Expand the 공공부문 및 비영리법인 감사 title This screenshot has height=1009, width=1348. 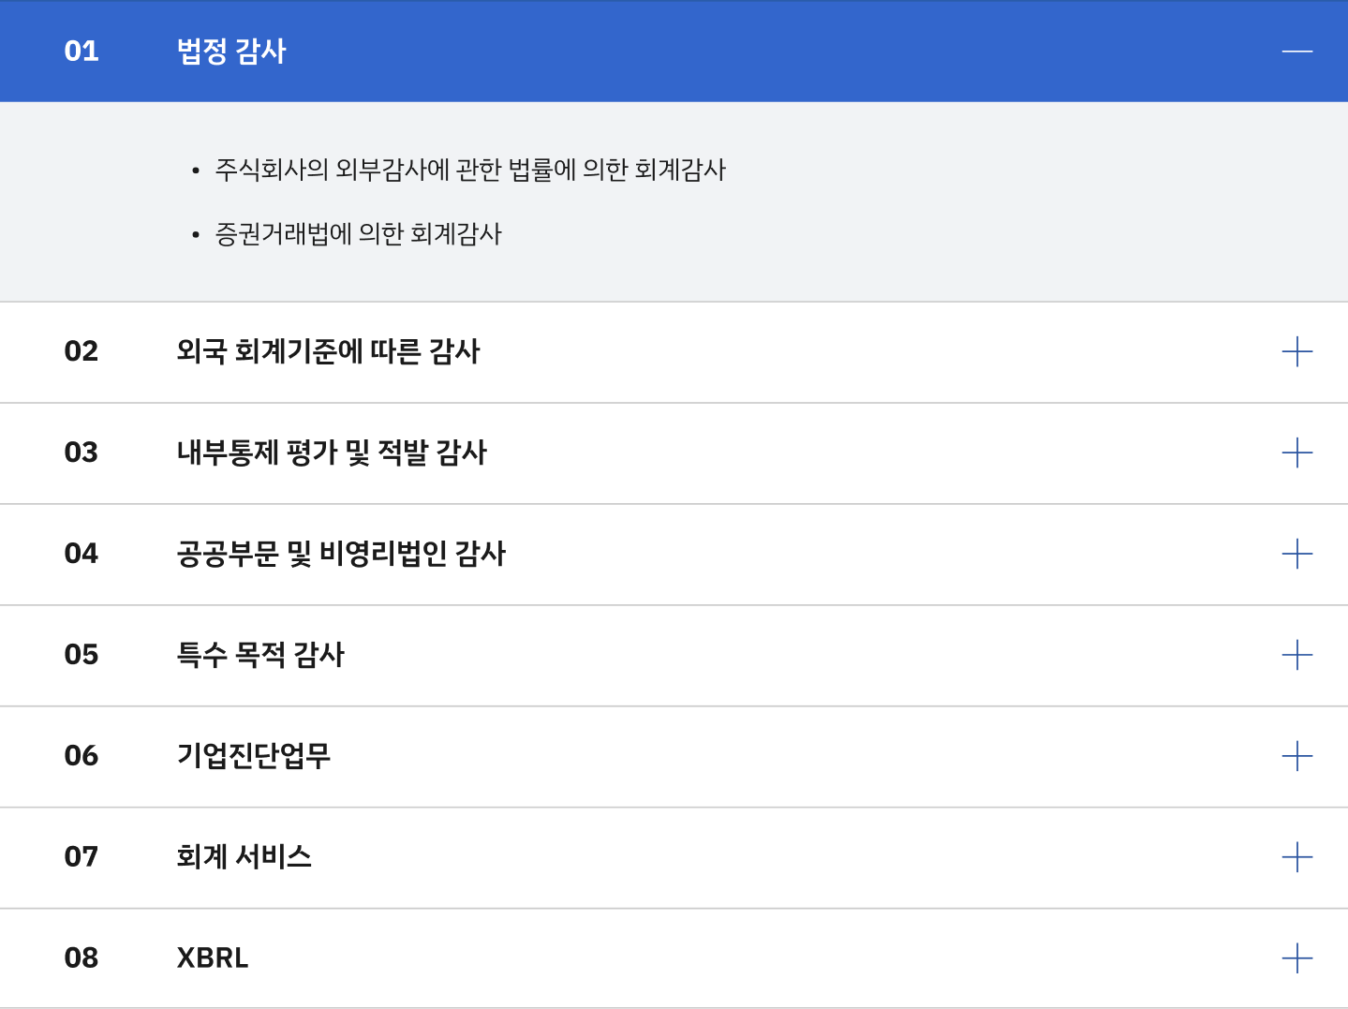point(341,555)
